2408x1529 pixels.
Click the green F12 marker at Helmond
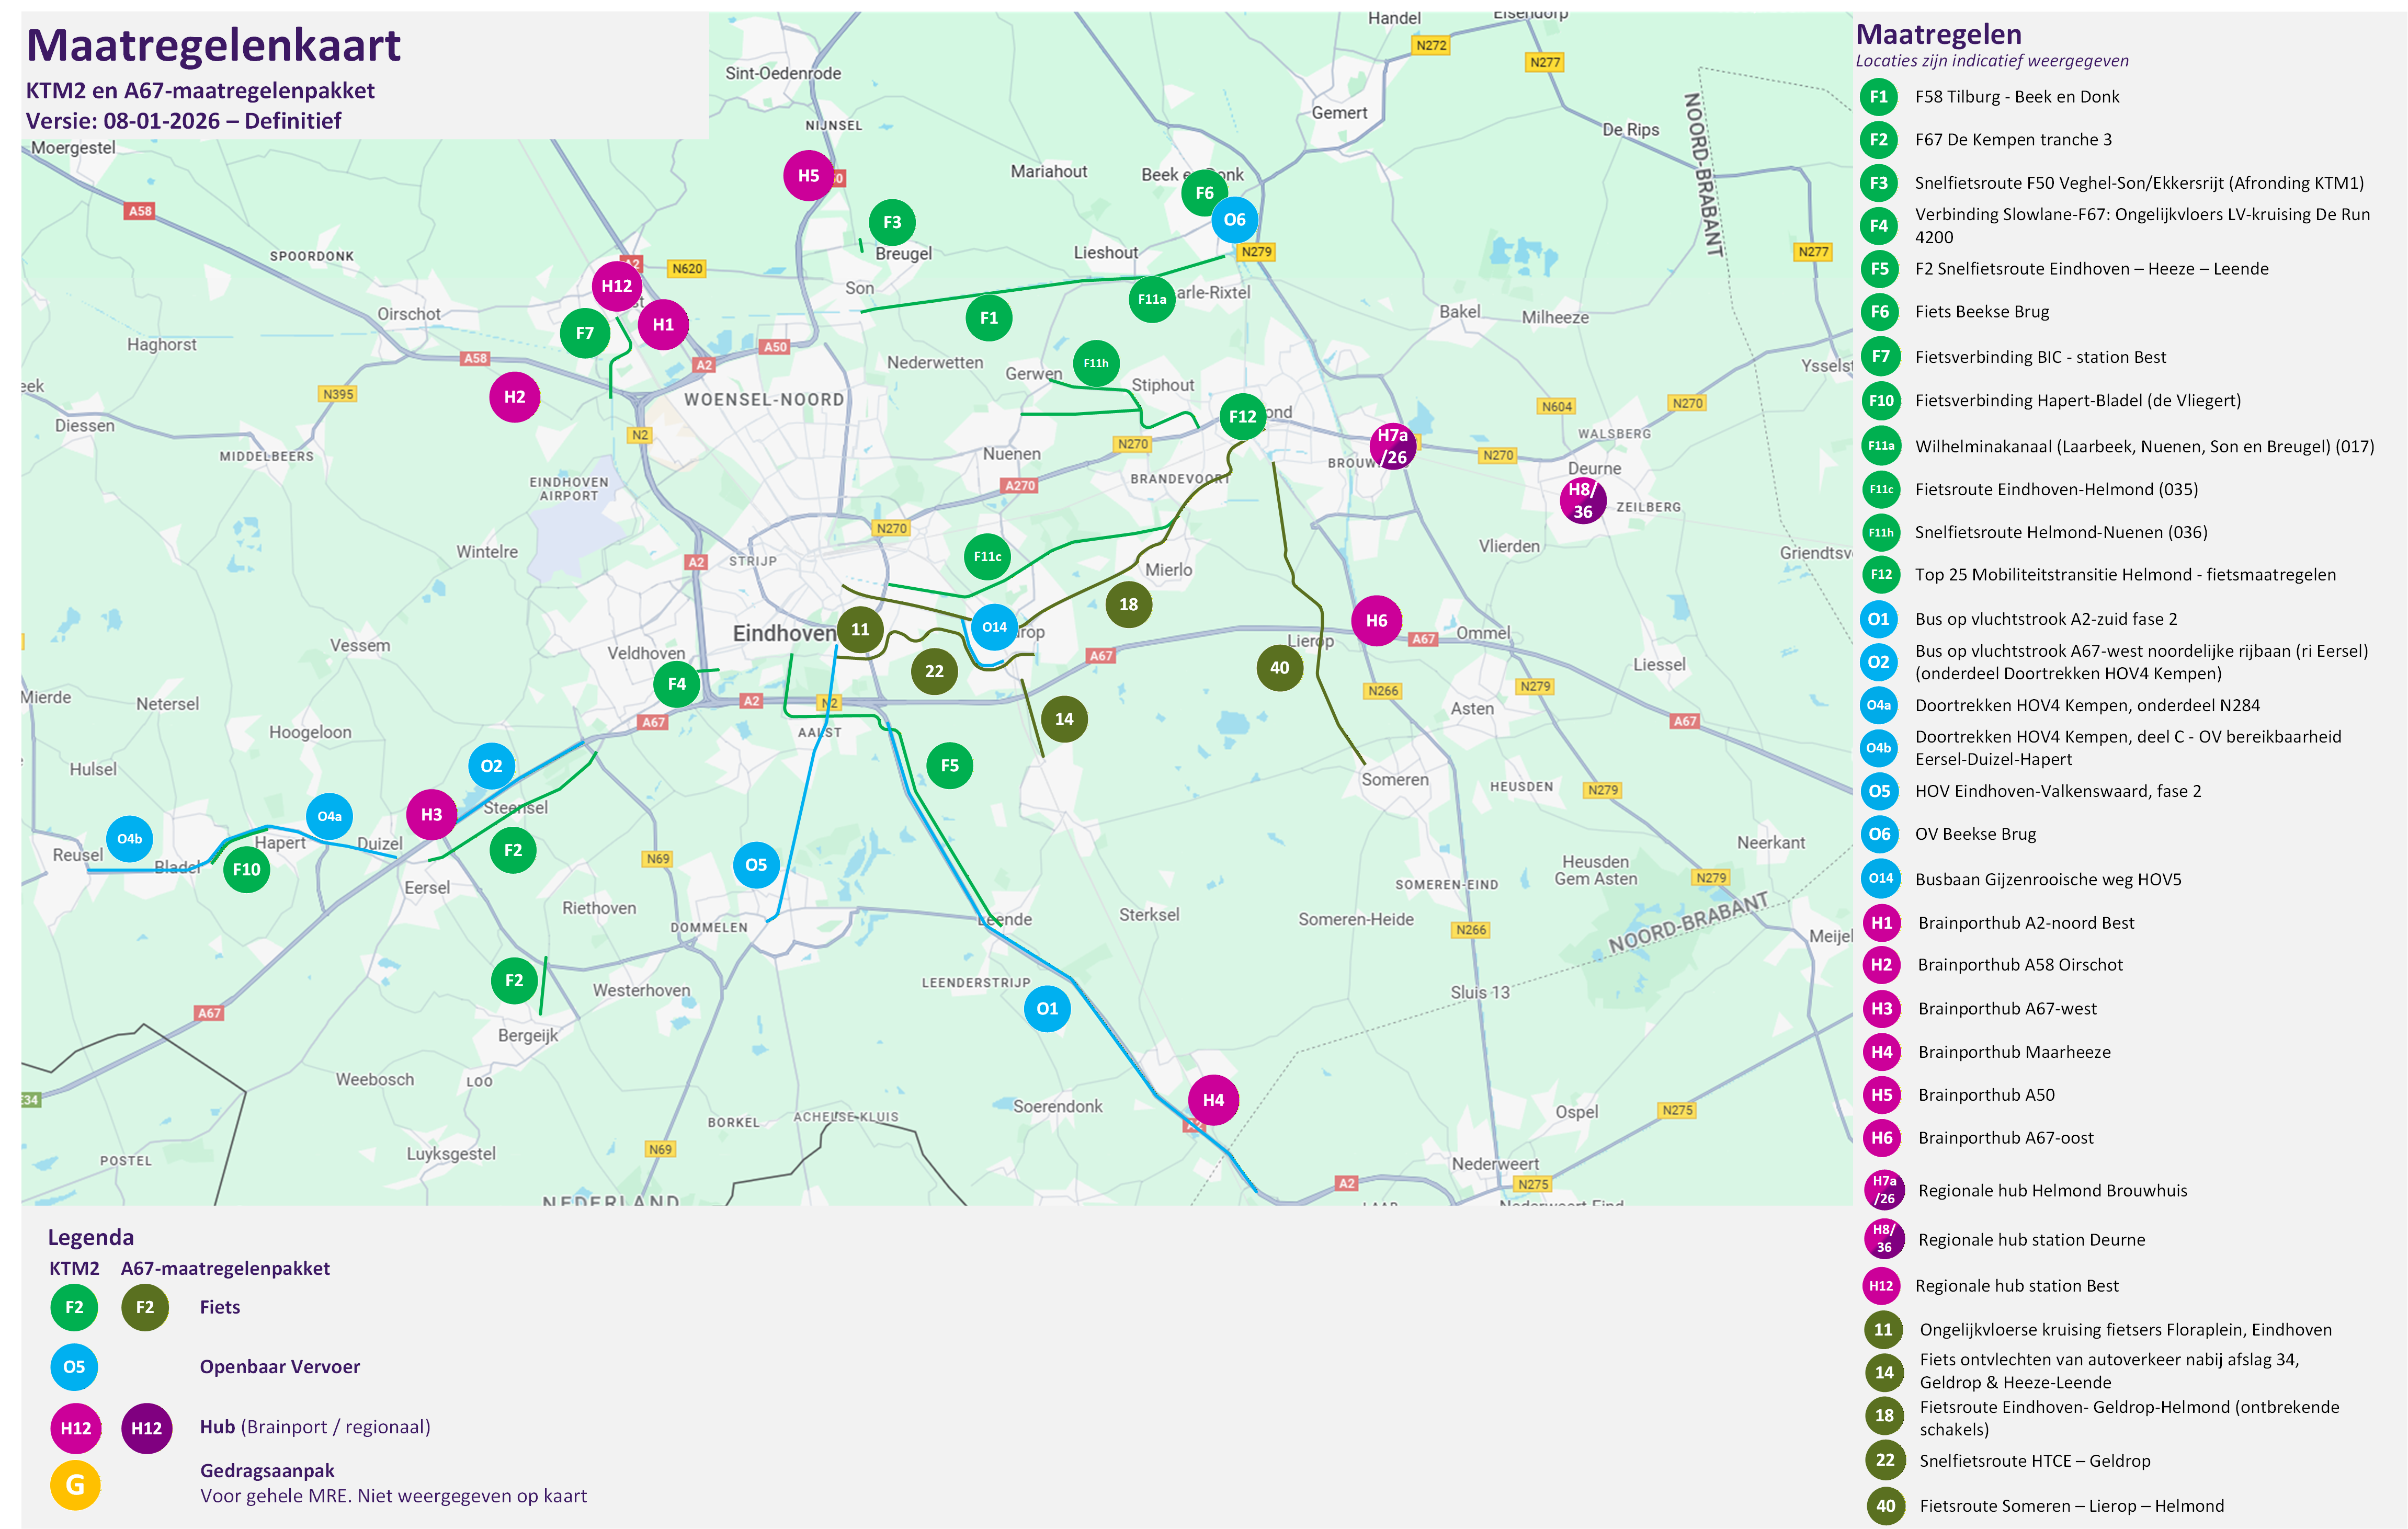[x=1242, y=416]
